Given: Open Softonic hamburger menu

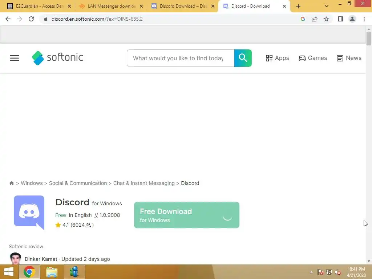Looking at the screenshot, I should (x=15, y=58).
